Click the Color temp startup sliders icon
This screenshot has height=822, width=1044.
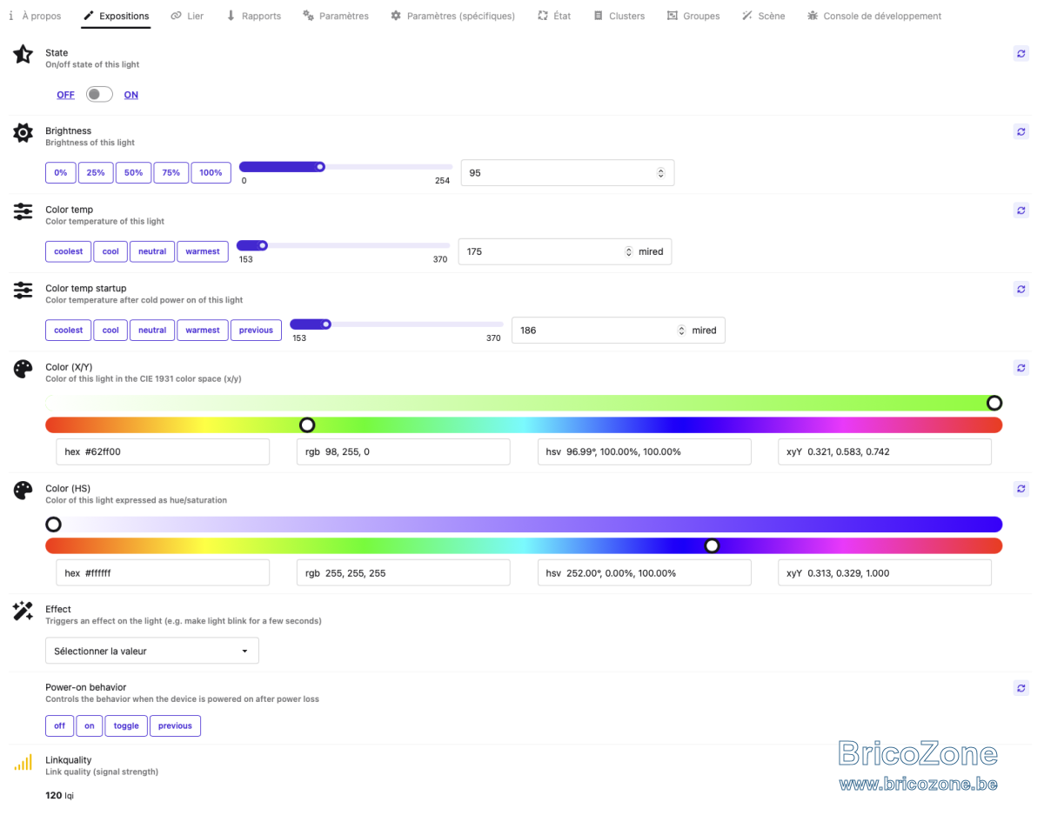[x=23, y=290]
